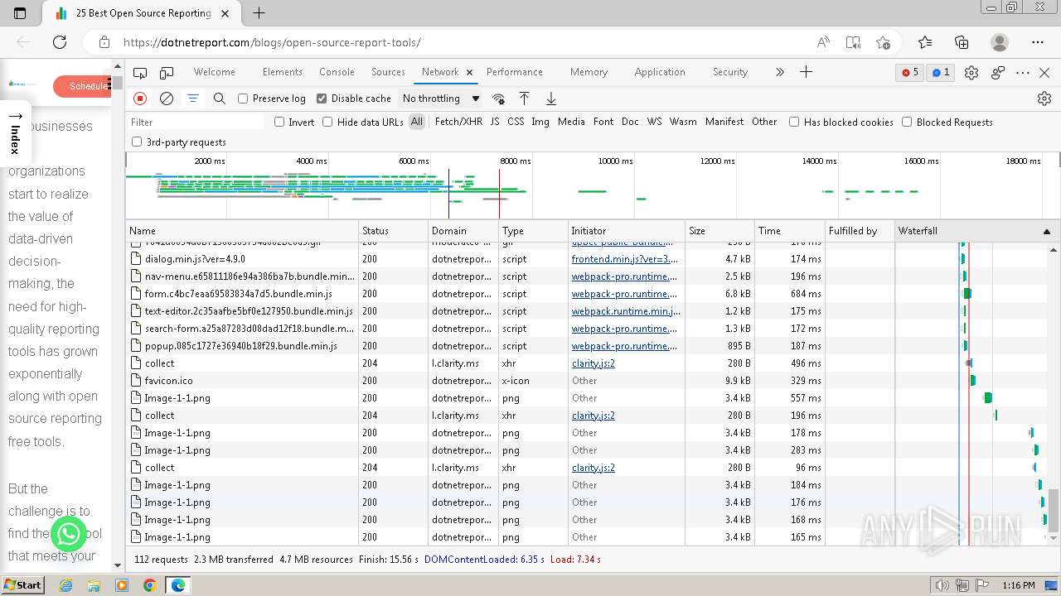Check 3rd-party requests
The width and height of the screenshot is (1061, 596).
pyautogui.click(x=137, y=142)
